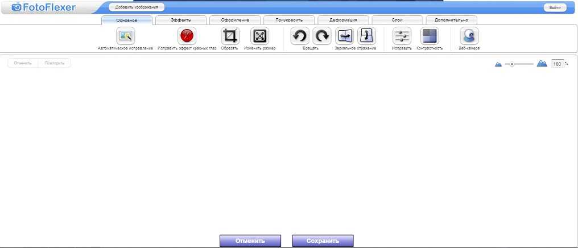Open the Adjust (Исправить) sliders icon
Screen dimensions: 578x248
(402, 36)
